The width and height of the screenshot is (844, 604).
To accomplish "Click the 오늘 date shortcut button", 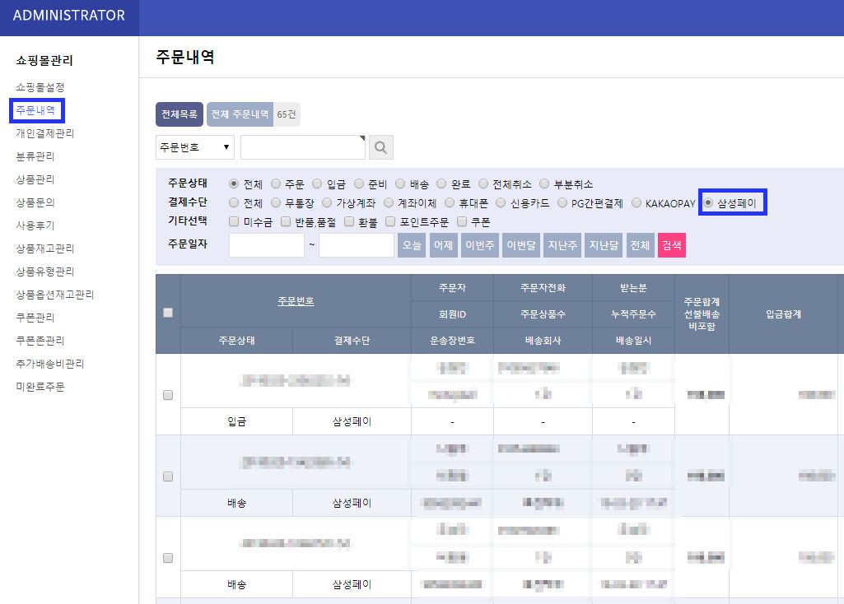I will pos(412,245).
